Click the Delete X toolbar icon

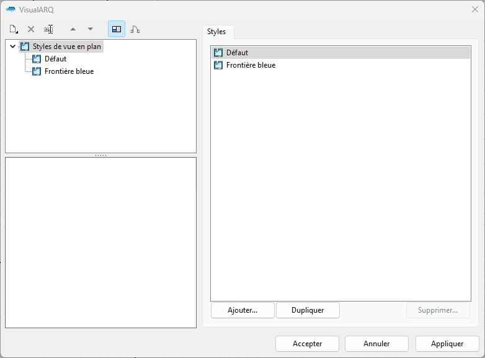tap(31, 29)
